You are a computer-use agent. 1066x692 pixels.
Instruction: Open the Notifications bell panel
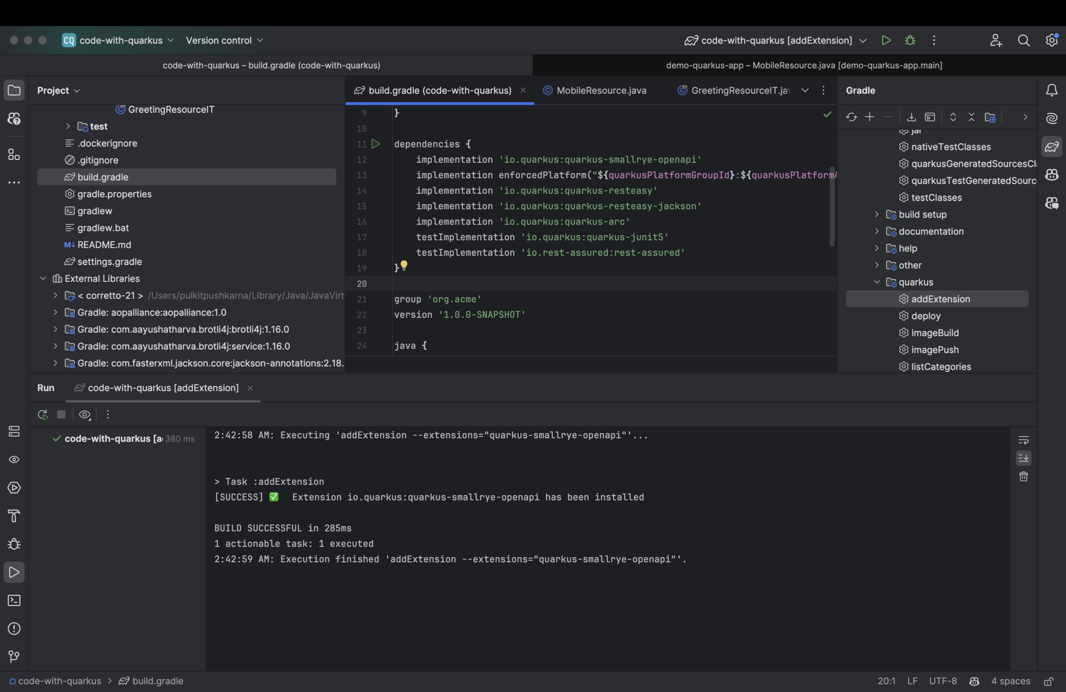pyautogui.click(x=1051, y=91)
